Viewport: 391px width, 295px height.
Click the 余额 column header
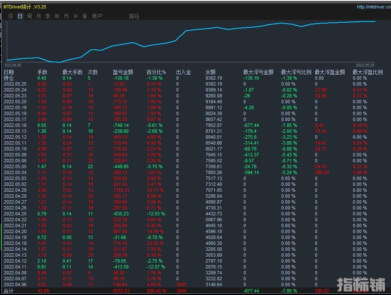(211, 72)
